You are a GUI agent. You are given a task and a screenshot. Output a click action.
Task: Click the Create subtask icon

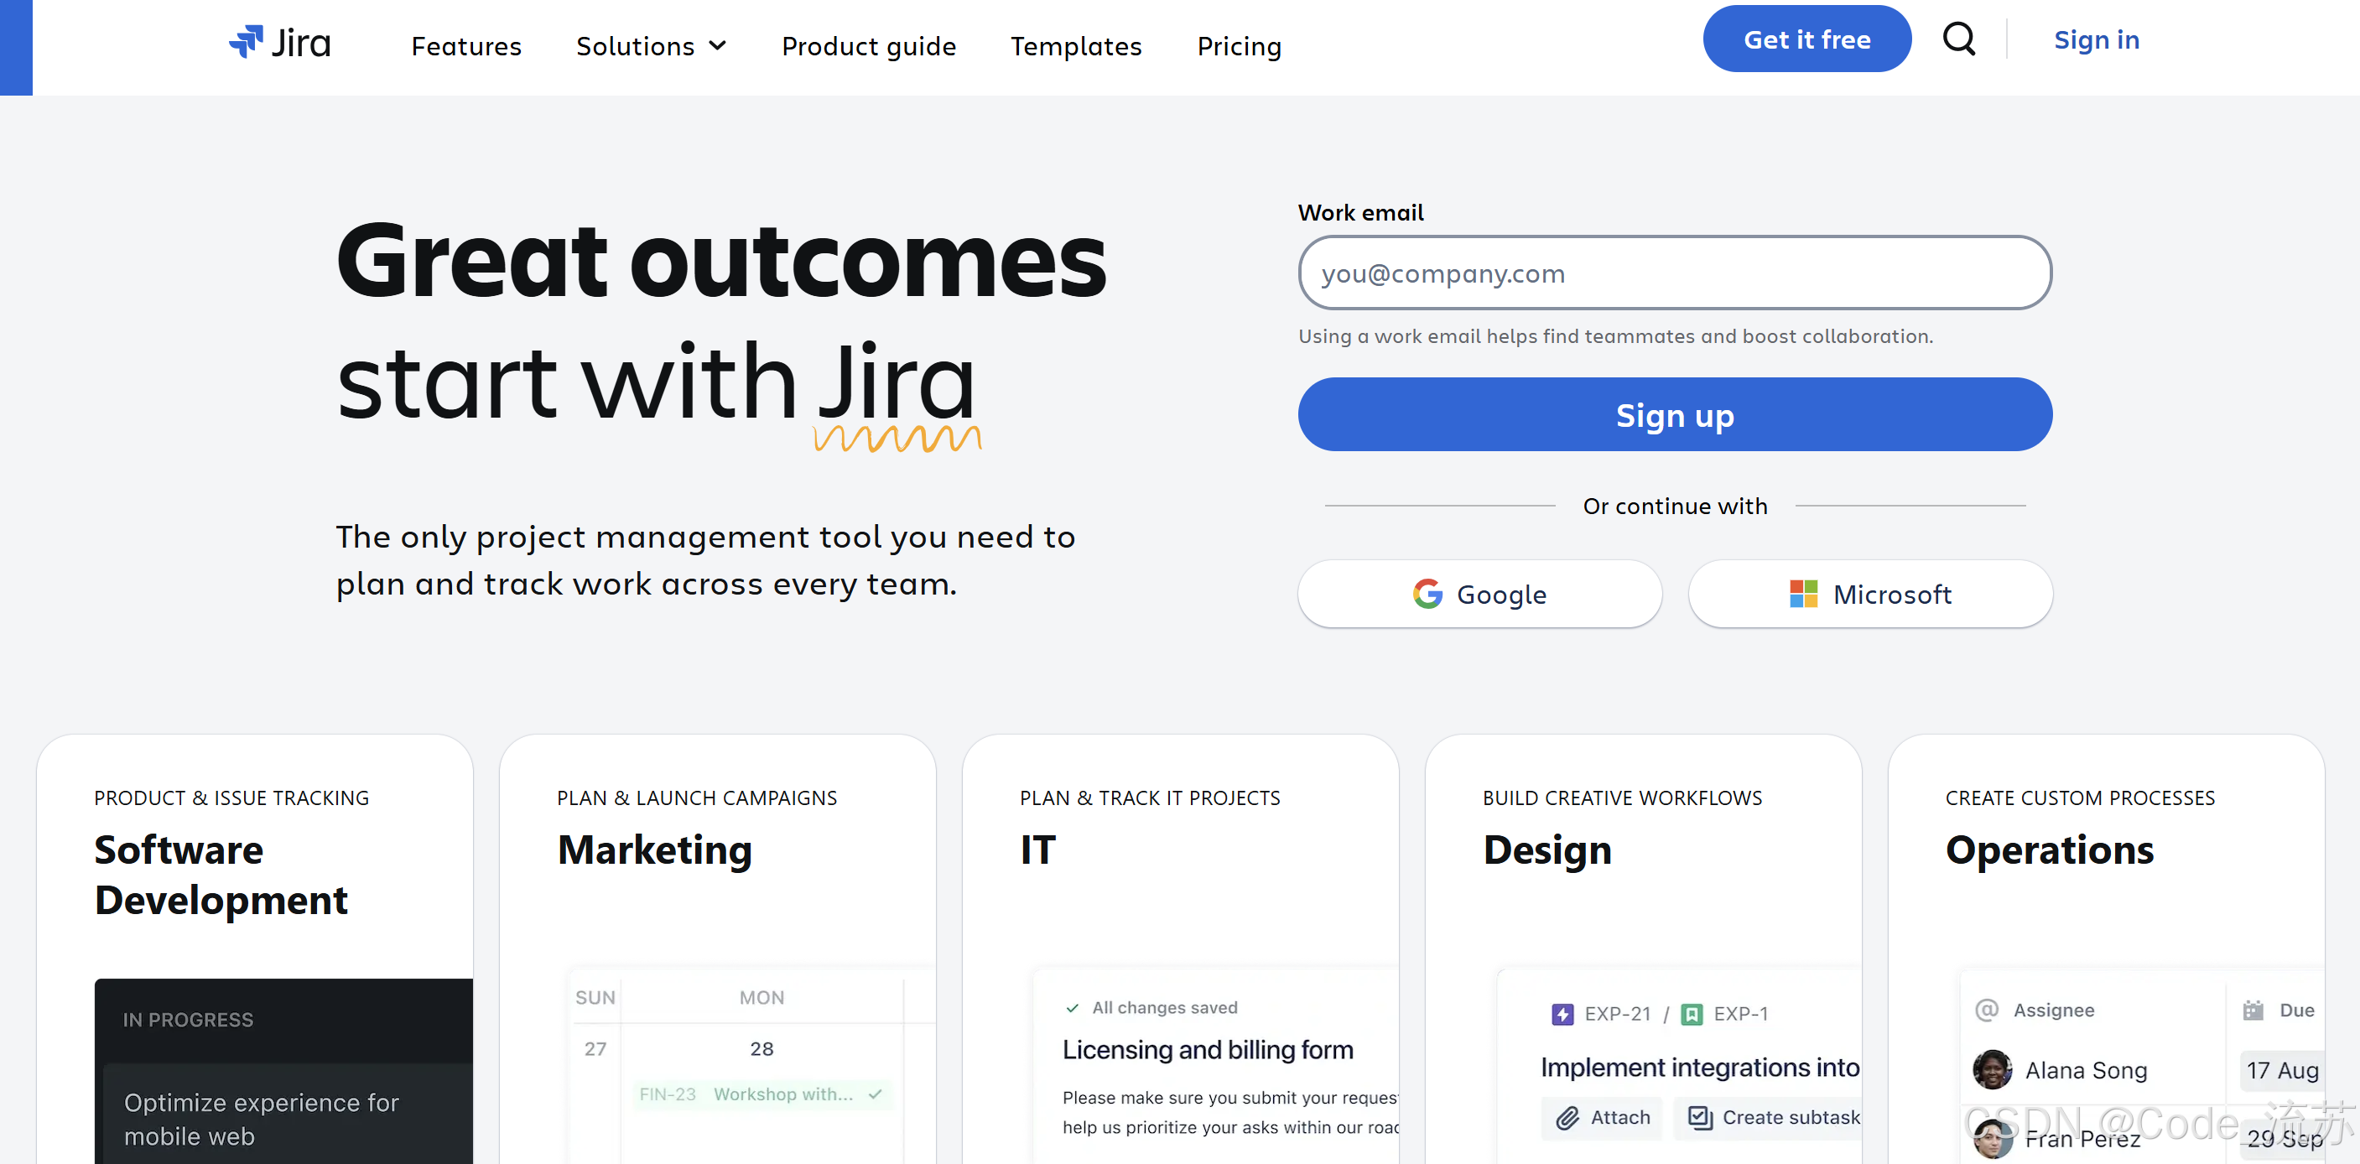tap(1700, 1117)
